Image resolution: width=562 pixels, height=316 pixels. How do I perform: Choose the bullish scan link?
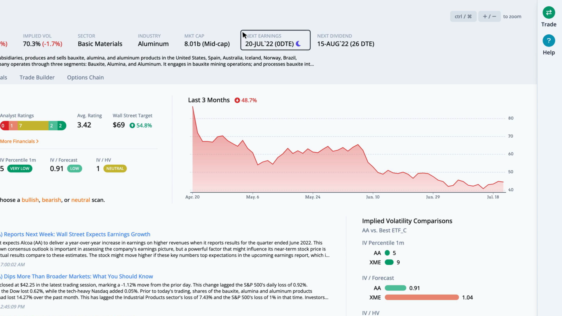(x=30, y=200)
